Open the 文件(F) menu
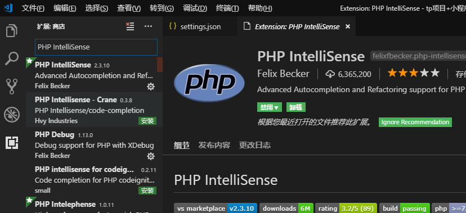Screen dimensions: 466x213 (33, 8)
